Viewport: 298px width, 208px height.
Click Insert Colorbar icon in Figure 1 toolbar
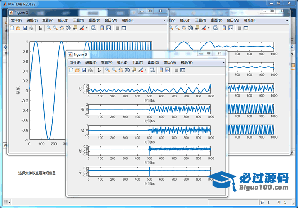coord(102,28)
